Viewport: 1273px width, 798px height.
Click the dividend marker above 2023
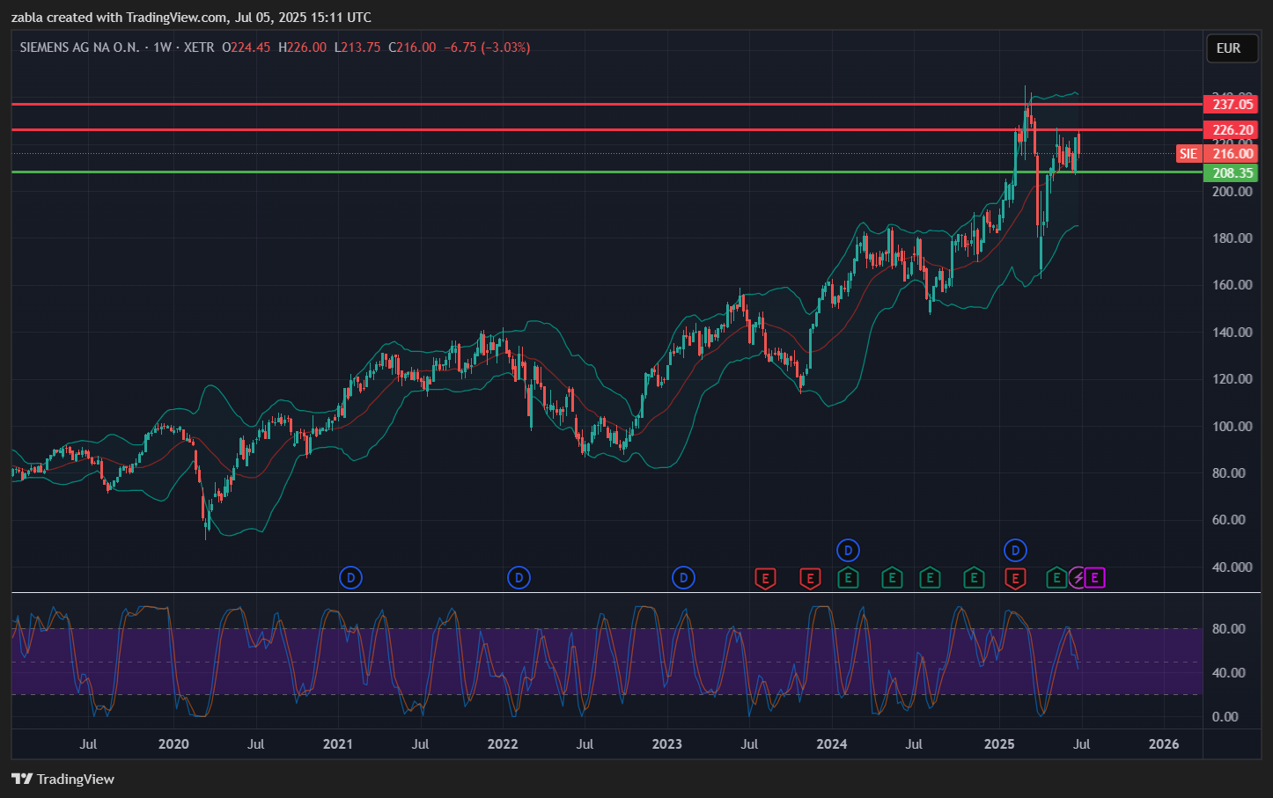click(x=683, y=578)
